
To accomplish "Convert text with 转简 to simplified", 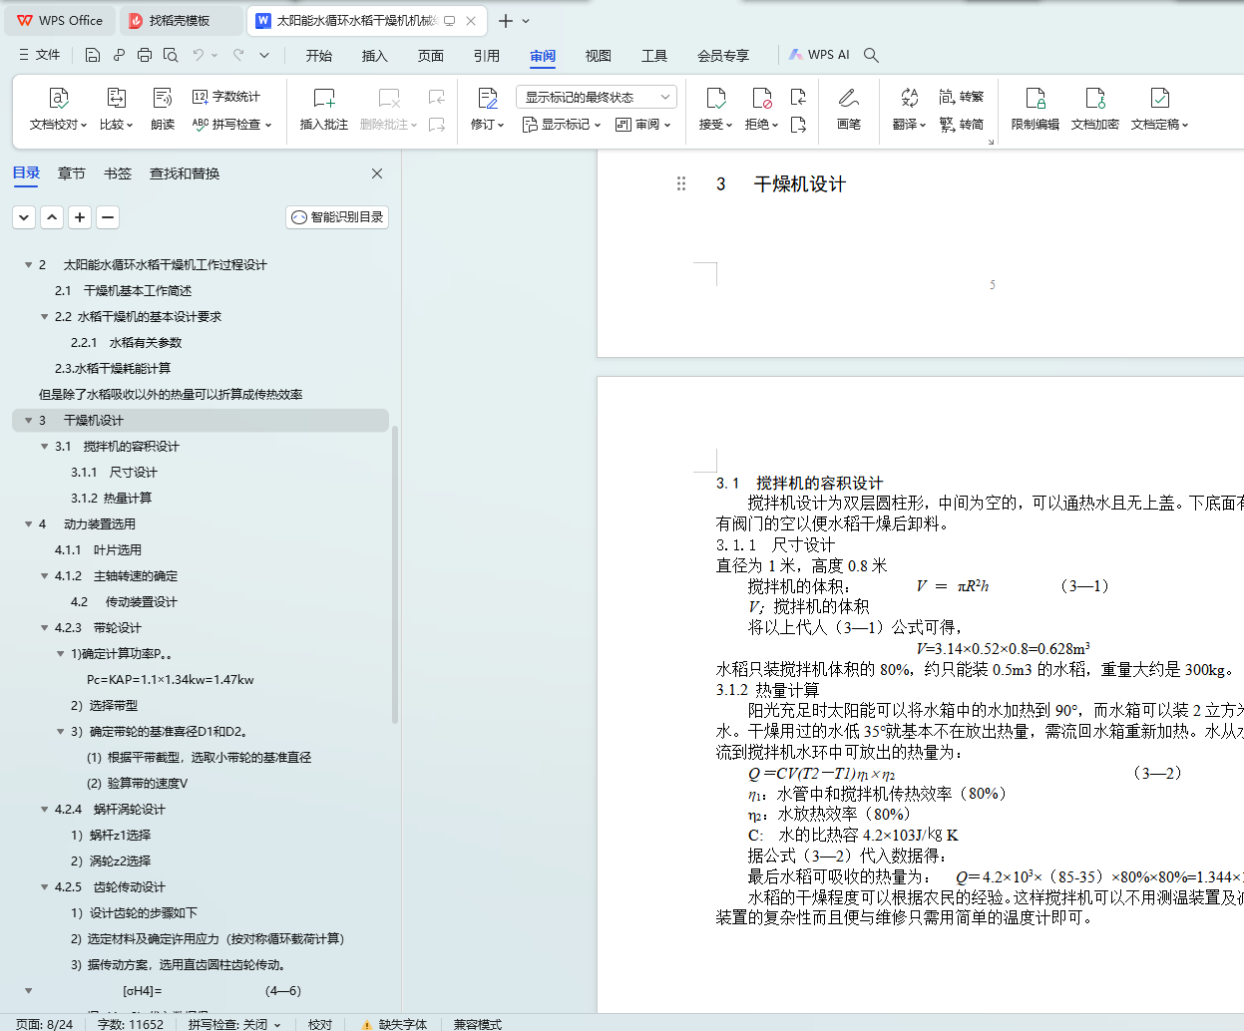I will pyautogui.click(x=962, y=125).
